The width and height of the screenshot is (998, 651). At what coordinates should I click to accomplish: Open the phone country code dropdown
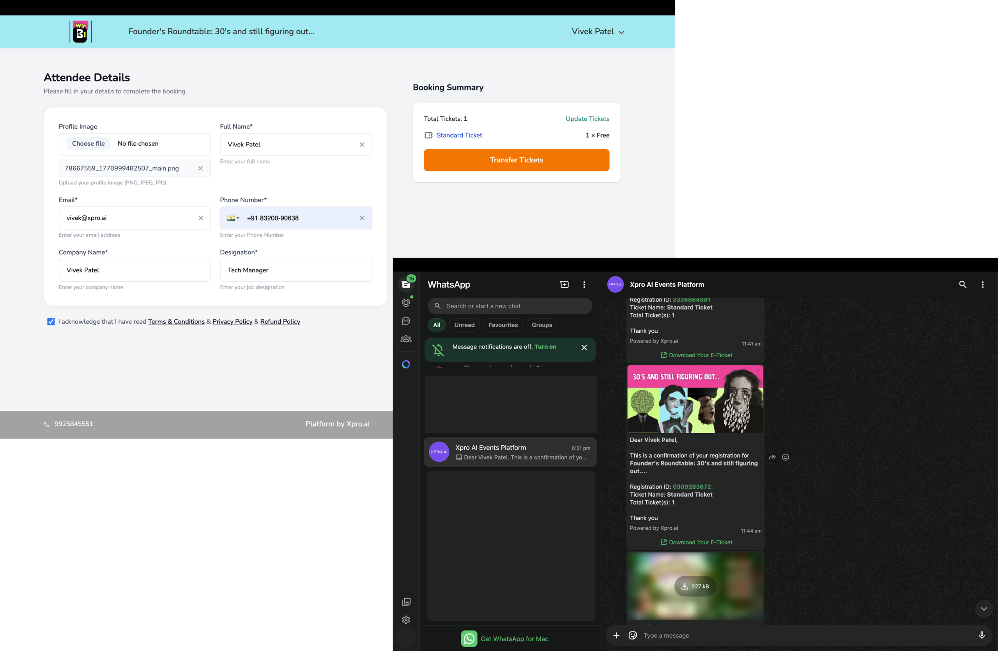tap(233, 218)
